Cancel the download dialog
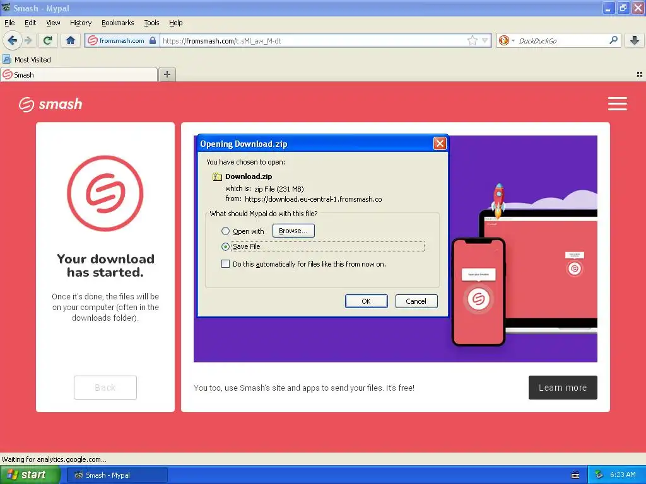646x484 pixels. point(416,301)
